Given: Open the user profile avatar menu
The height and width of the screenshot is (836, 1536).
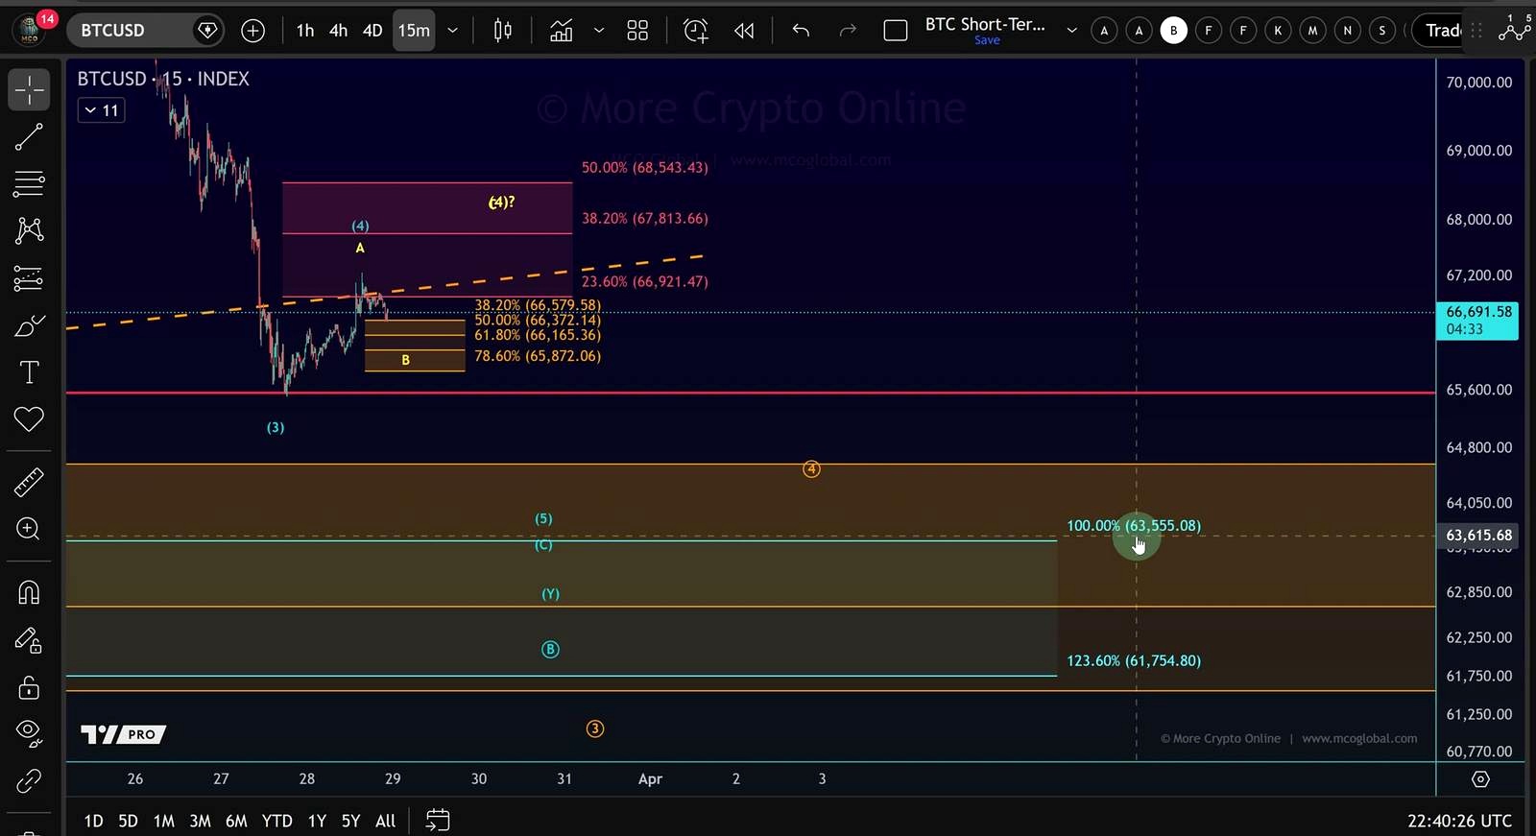Looking at the screenshot, I should (x=30, y=30).
